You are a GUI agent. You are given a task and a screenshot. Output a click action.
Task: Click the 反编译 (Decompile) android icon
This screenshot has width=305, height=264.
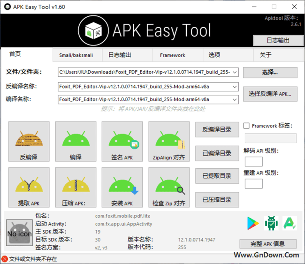click(29, 142)
